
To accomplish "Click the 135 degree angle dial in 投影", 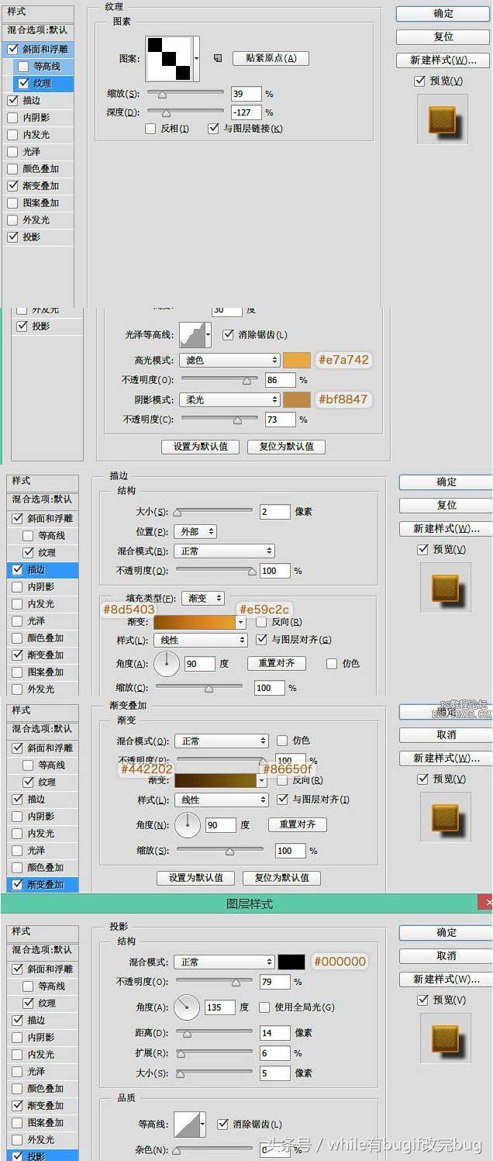I will (187, 1007).
